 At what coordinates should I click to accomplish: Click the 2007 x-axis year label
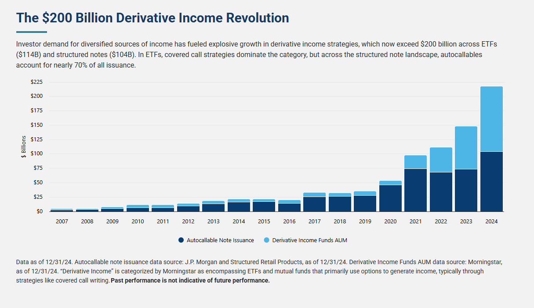pyautogui.click(x=62, y=222)
